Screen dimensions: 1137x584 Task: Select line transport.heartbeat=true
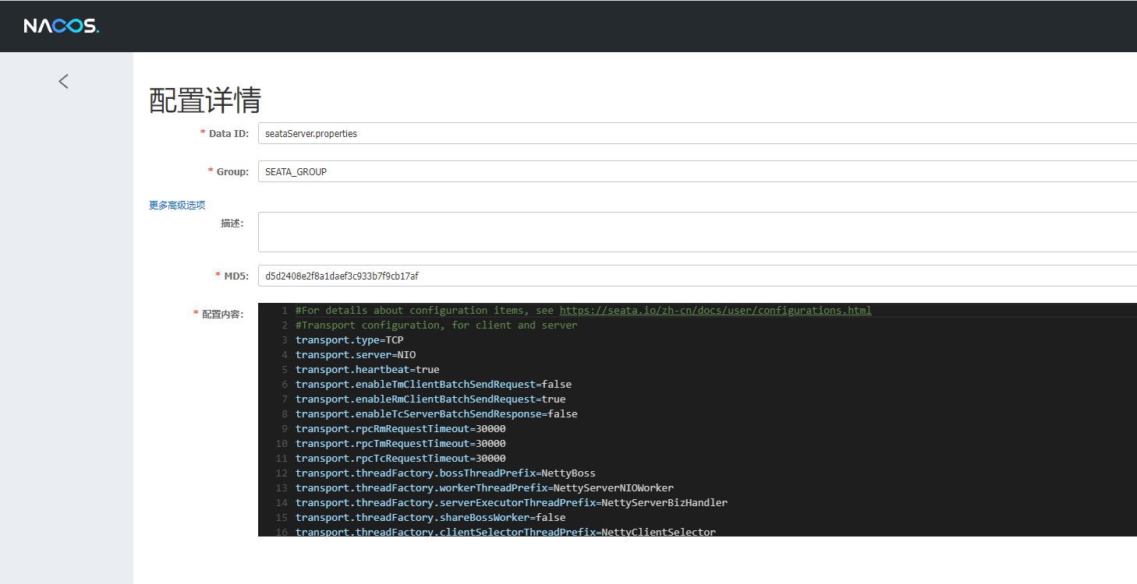pyautogui.click(x=367, y=370)
